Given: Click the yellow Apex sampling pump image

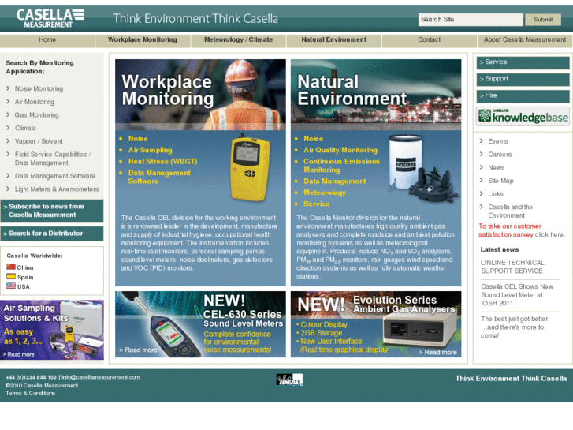Looking at the screenshot, I should [x=250, y=167].
